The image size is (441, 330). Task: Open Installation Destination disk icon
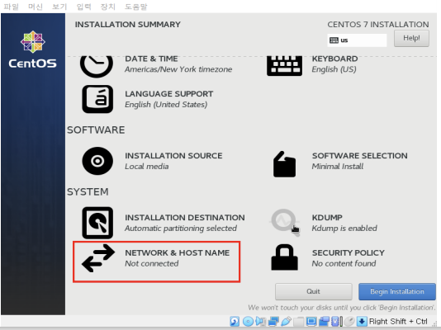tap(97, 223)
